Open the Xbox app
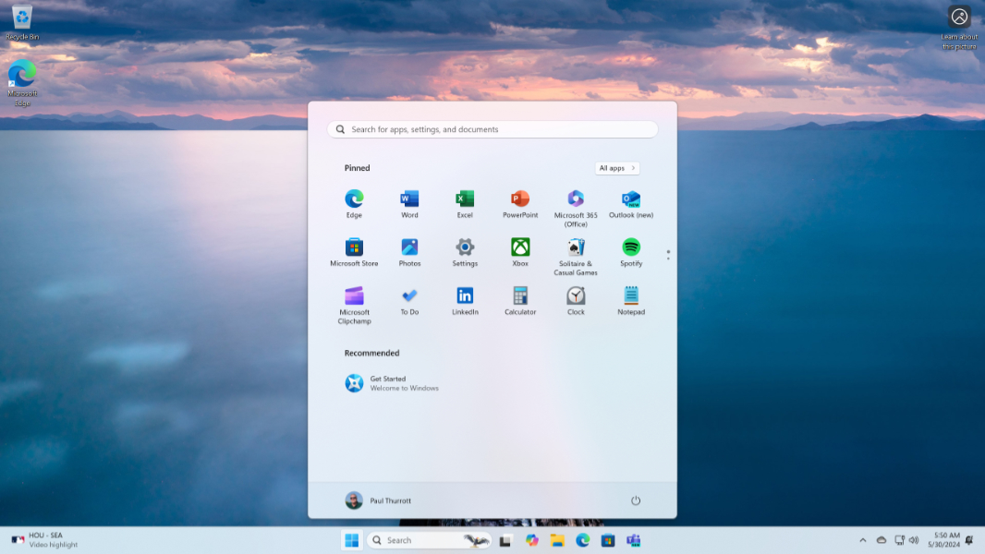This screenshot has height=554, width=985. point(520,247)
